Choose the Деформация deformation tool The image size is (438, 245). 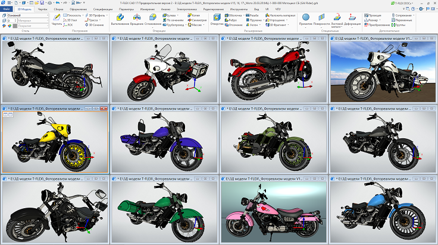(352, 20)
